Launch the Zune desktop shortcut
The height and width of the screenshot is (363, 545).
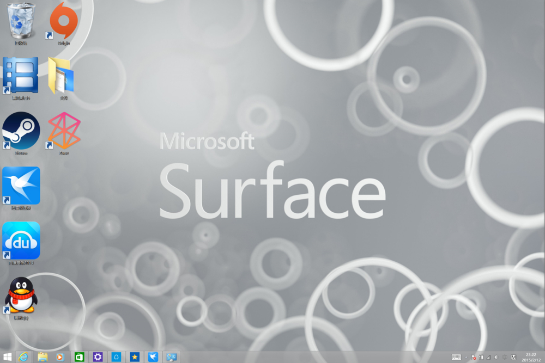click(x=64, y=133)
